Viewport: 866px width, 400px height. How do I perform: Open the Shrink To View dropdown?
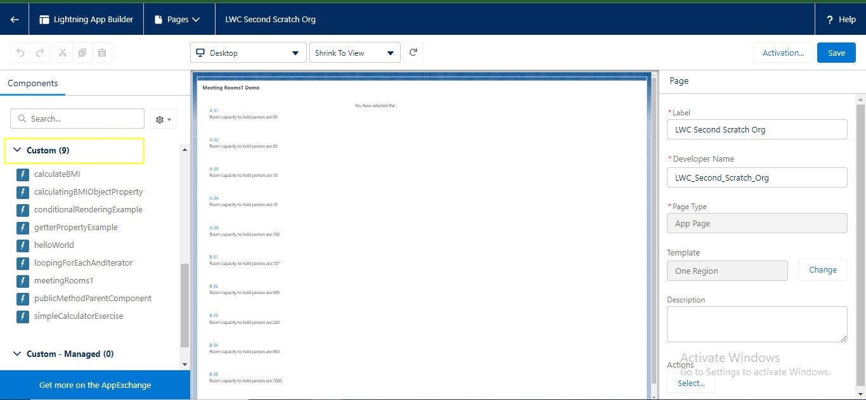(x=354, y=53)
